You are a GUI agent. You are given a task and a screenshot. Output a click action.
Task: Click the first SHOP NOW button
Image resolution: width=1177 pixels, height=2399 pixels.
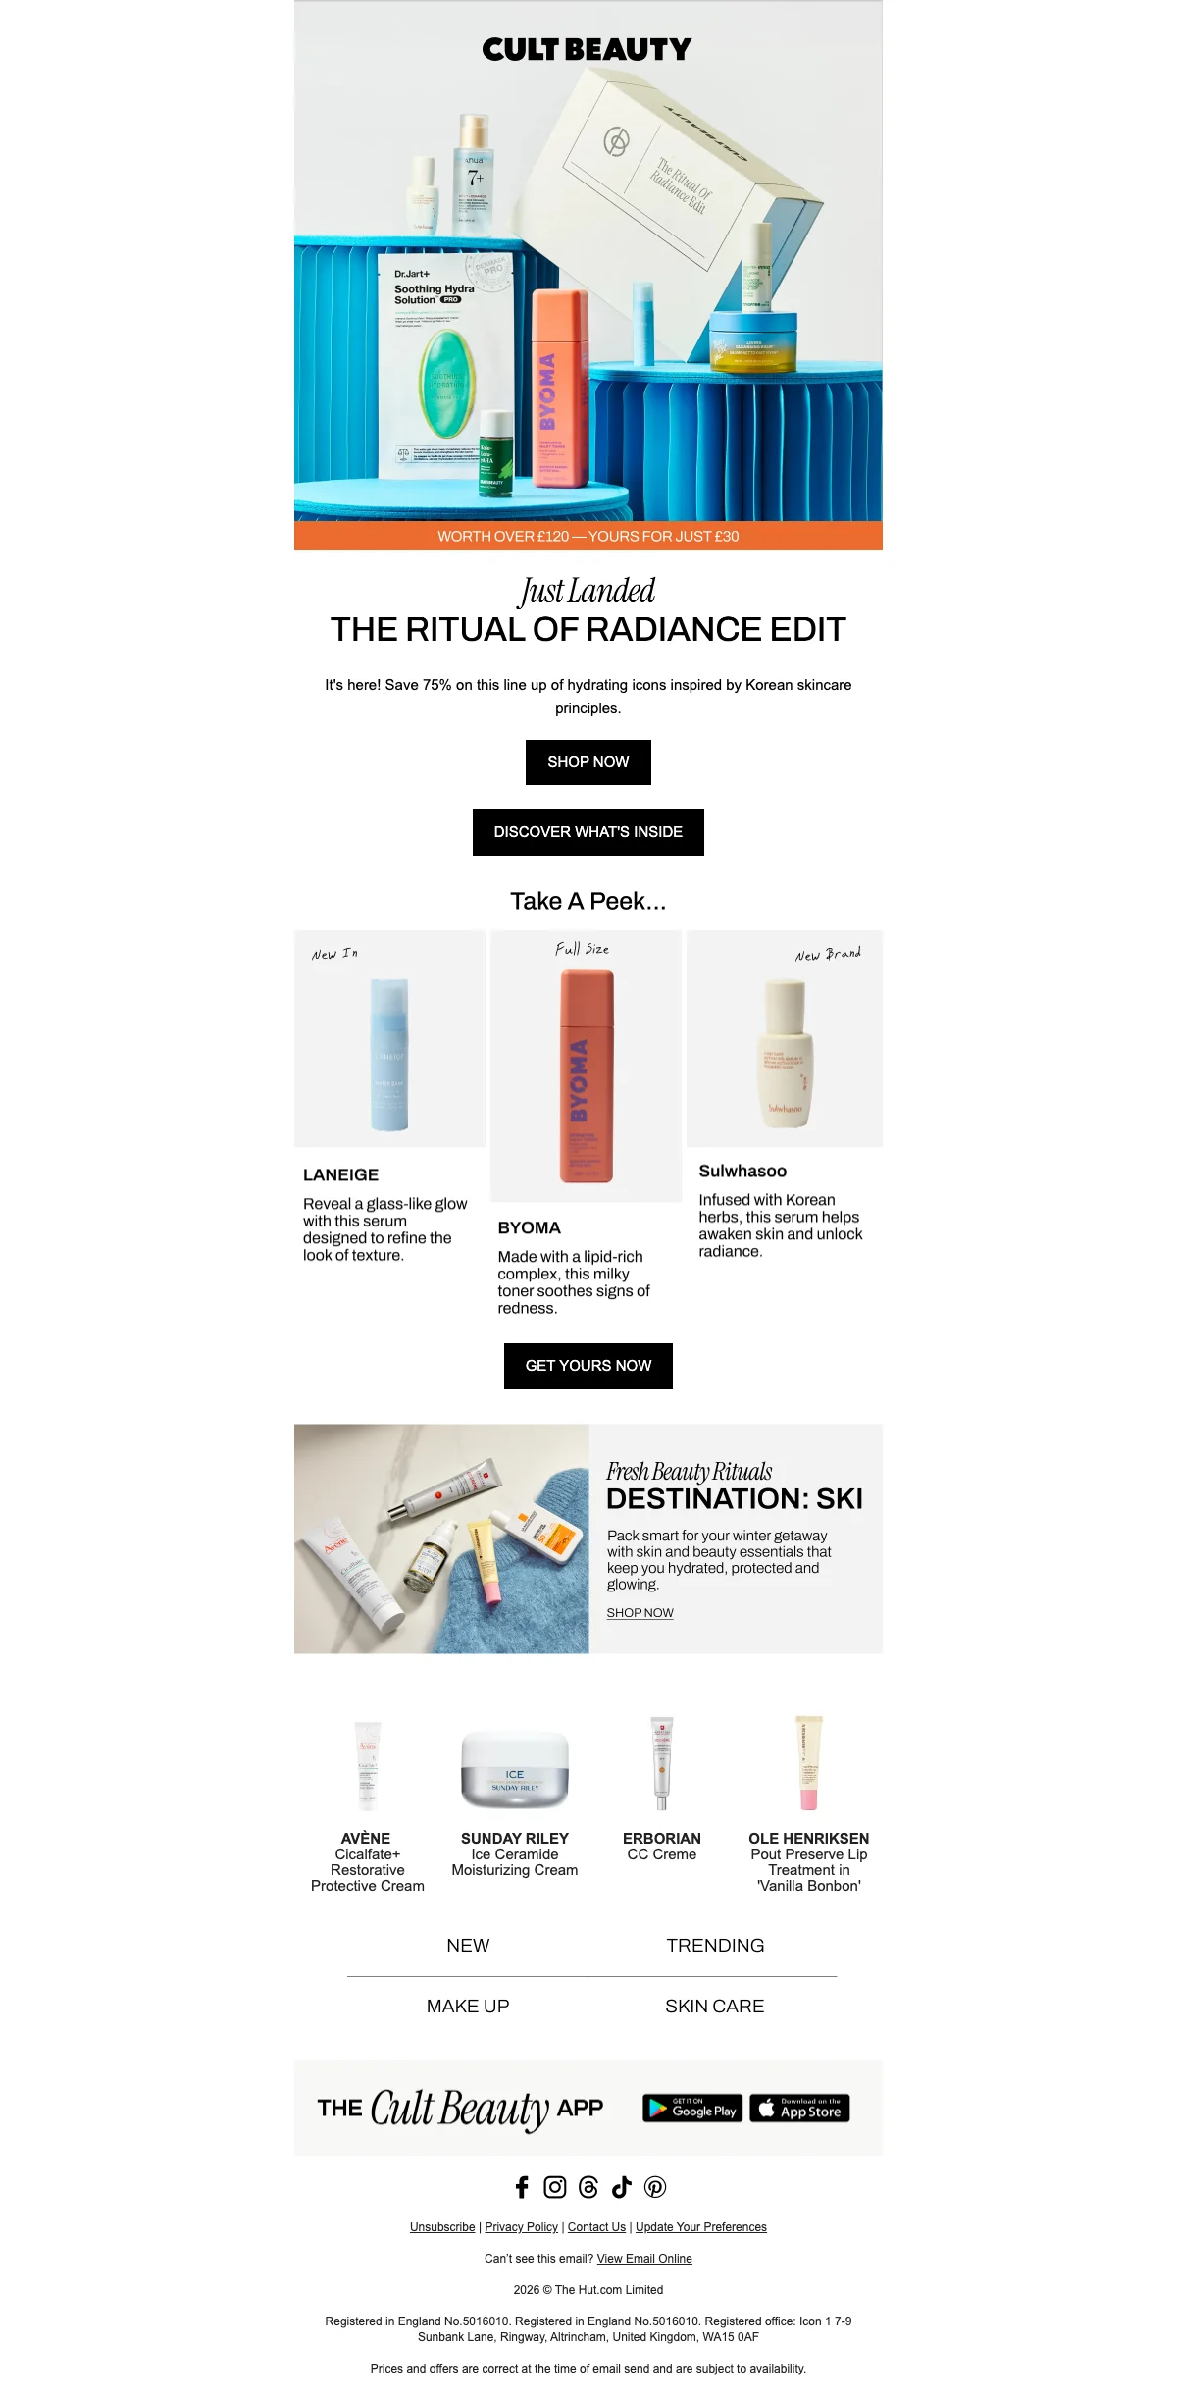(588, 762)
